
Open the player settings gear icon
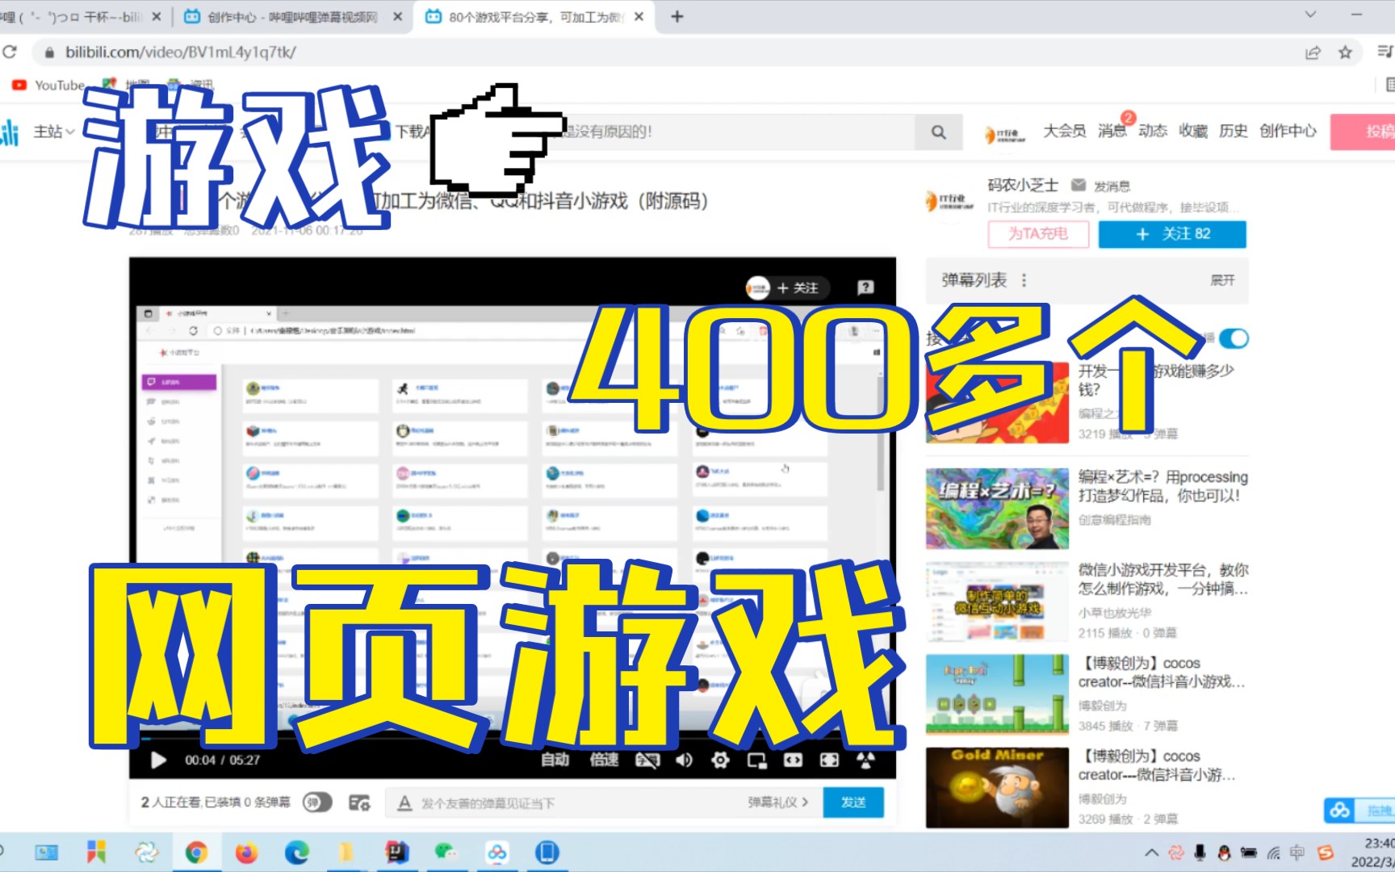point(719,760)
